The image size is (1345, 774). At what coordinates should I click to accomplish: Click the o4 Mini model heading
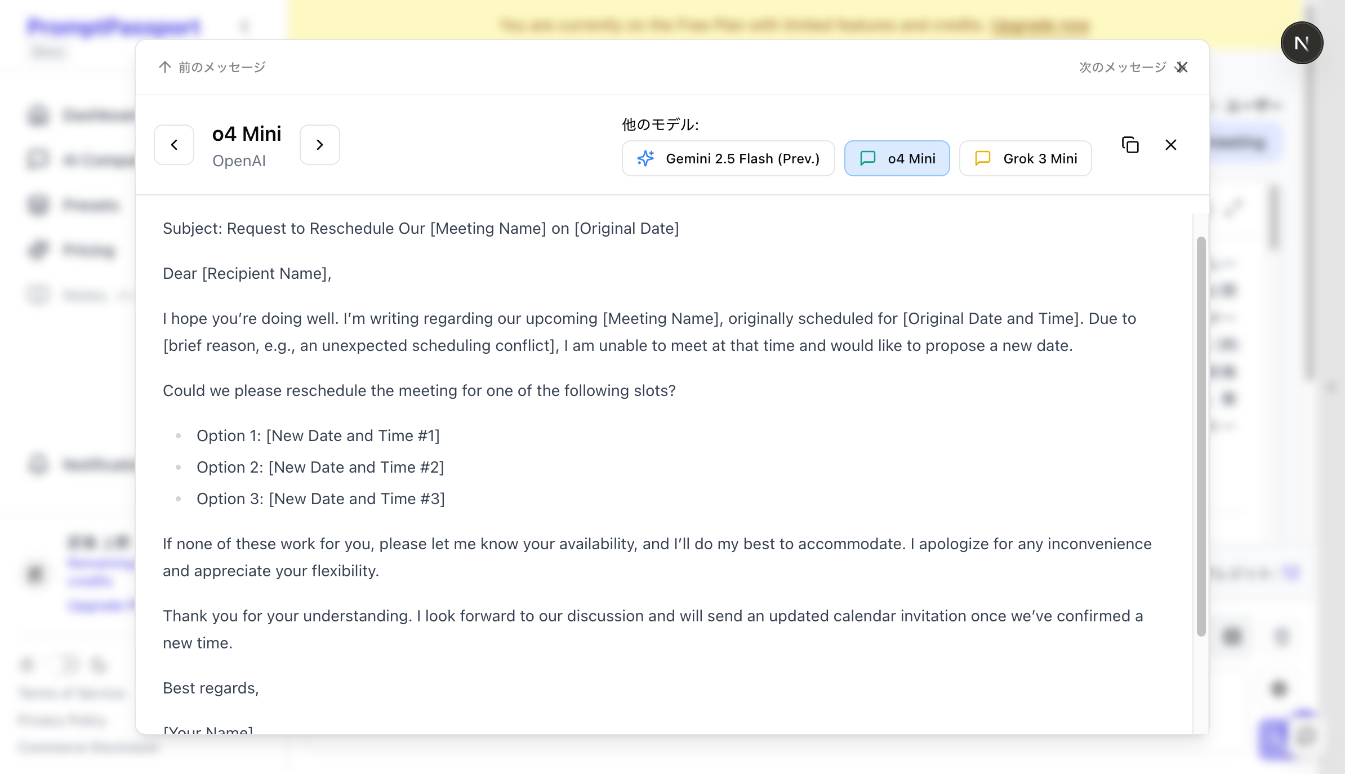[x=246, y=134]
